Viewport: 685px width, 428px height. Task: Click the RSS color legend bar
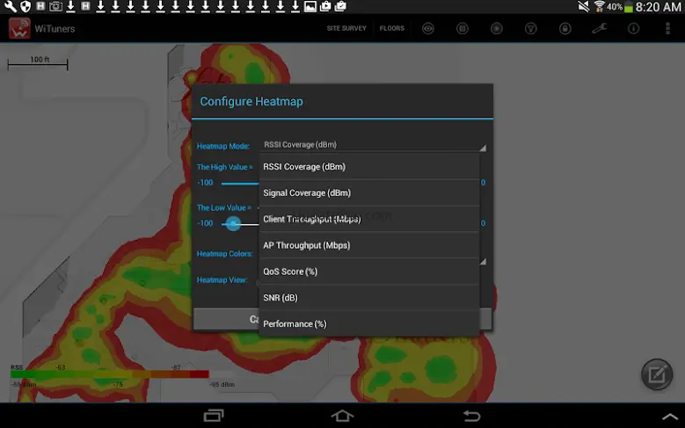[110, 374]
